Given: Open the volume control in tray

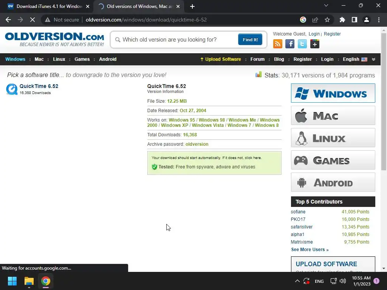Looking at the screenshot, I should click(x=343, y=281).
